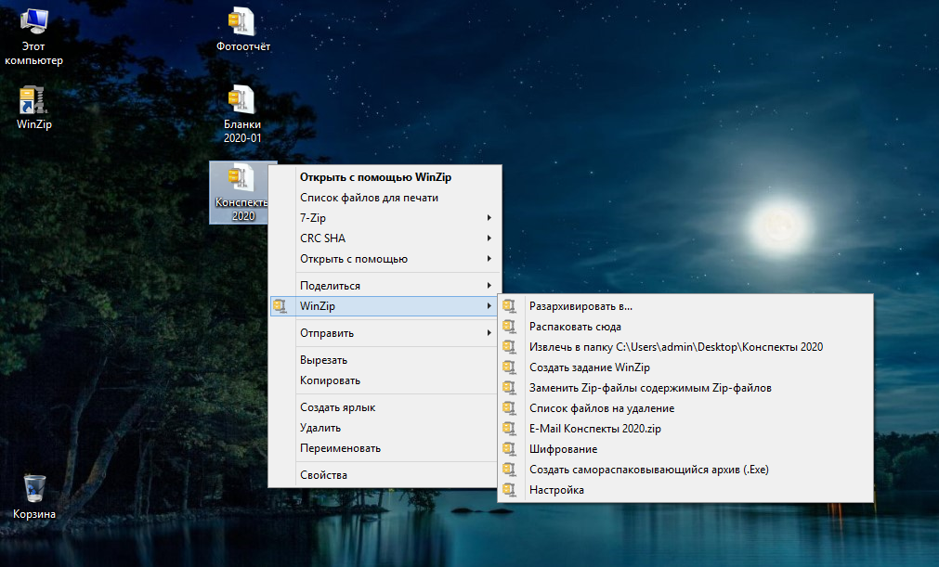The width and height of the screenshot is (939, 567).
Task: Expand the Поделиться submenu arrow
Action: (489, 285)
